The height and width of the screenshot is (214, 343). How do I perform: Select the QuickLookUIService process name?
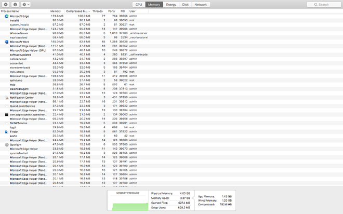tap(22, 106)
